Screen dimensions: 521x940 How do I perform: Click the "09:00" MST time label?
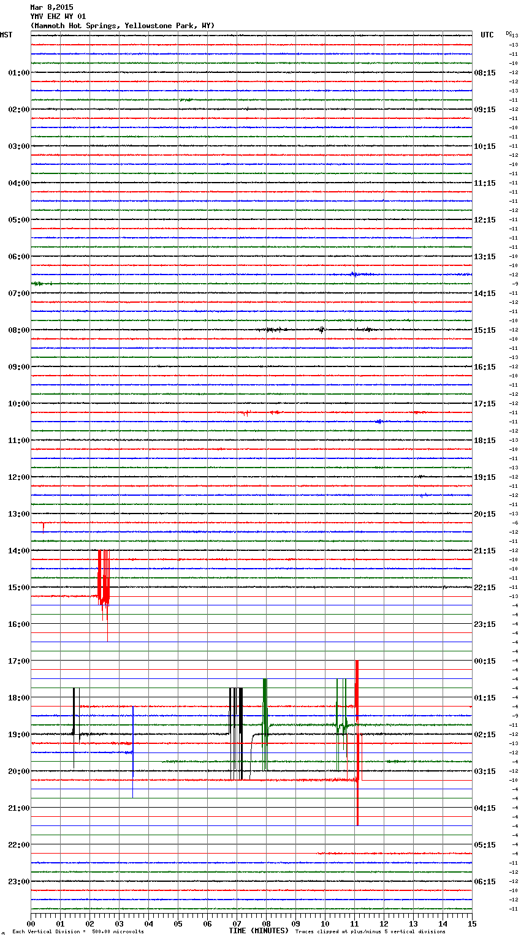(19, 366)
